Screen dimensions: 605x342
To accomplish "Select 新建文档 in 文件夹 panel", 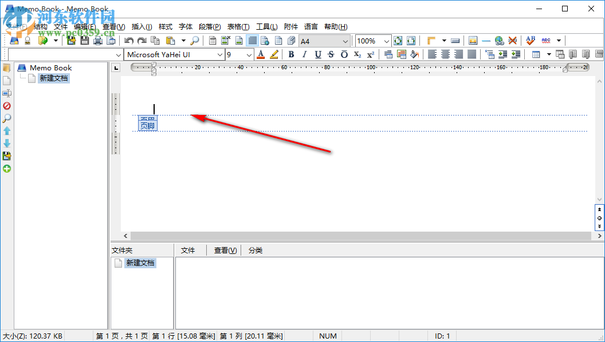I will click(x=140, y=263).
